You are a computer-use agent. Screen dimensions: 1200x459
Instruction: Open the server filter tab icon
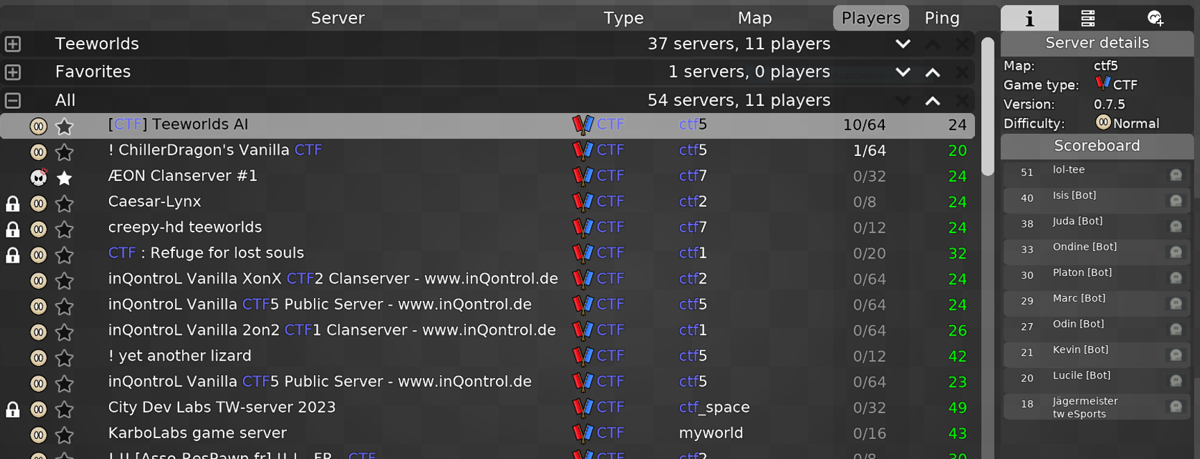1087,19
